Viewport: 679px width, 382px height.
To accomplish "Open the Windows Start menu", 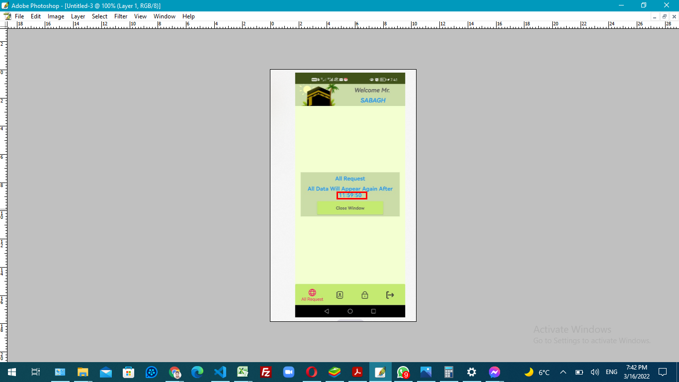I will click(12, 372).
